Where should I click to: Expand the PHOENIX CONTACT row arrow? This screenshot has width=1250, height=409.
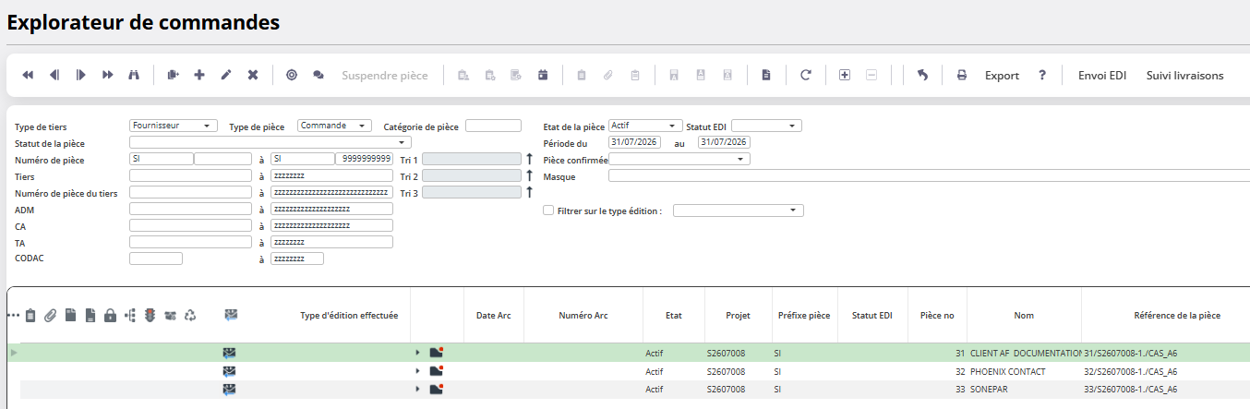pos(417,371)
